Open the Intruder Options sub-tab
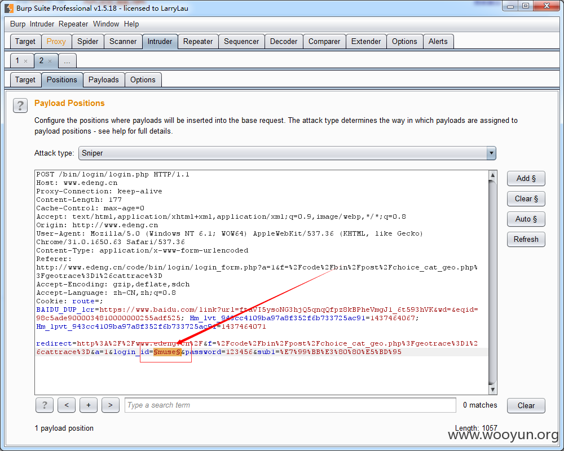Screen dimensions: 564x451 (143, 80)
